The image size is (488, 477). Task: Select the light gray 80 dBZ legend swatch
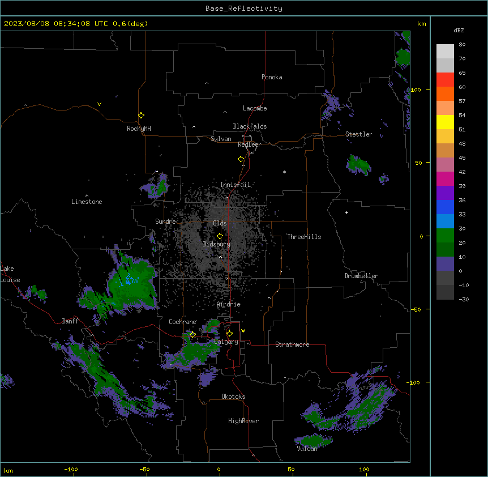(445, 52)
